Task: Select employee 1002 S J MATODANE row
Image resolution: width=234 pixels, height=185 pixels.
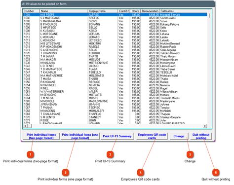Action: [x=115, y=18]
